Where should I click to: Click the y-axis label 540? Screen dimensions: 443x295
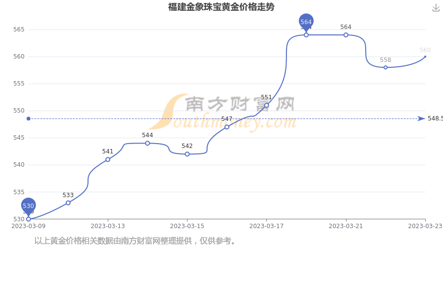tap(19, 165)
